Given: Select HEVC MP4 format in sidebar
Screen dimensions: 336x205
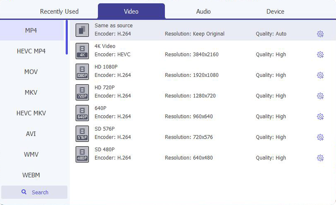Looking at the screenshot, I should 32,51.
